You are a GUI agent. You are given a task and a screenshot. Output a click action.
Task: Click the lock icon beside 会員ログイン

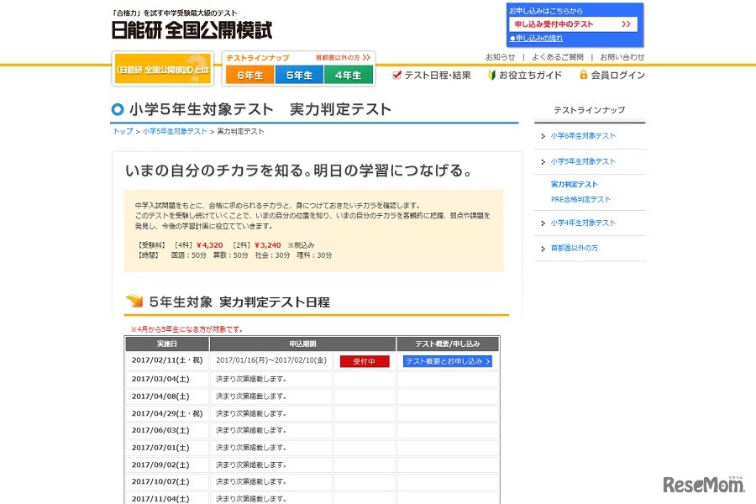[583, 74]
